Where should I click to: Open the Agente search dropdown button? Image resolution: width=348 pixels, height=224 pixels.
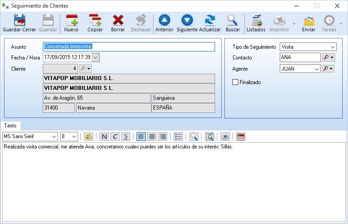pos(328,68)
